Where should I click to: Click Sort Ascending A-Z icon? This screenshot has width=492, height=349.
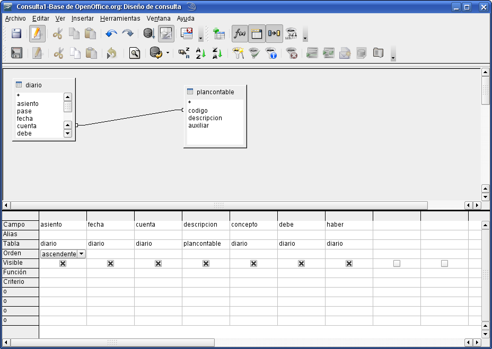click(200, 53)
